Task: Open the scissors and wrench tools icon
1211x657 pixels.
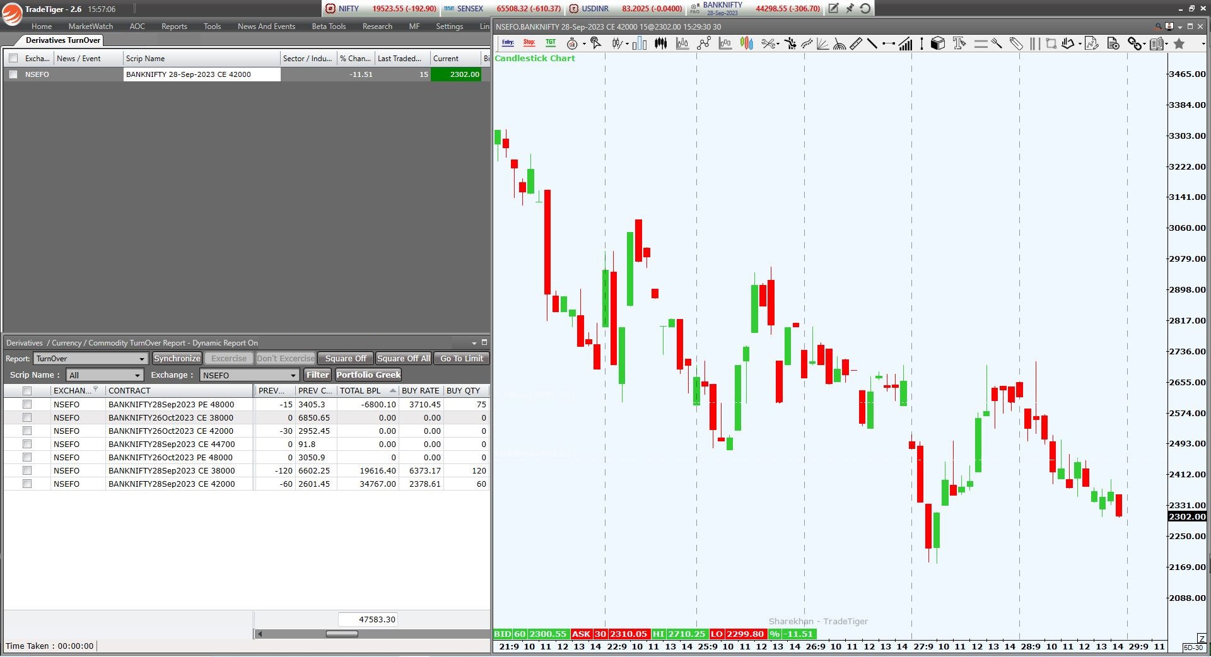Action: pos(768,44)
